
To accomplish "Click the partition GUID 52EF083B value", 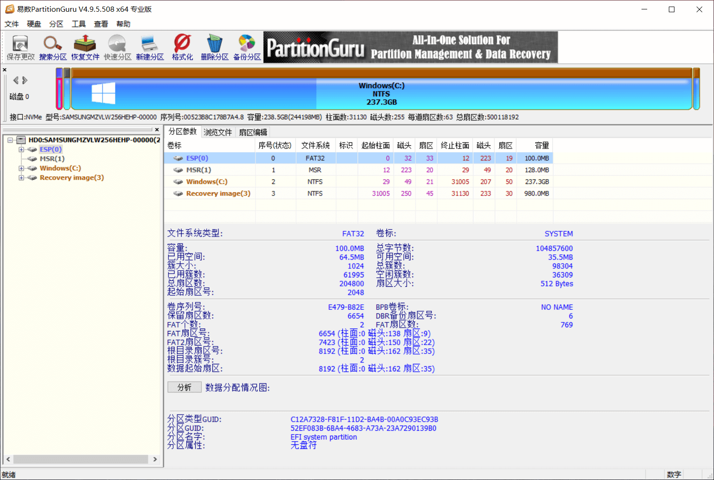I will click(x=363, y=428).
